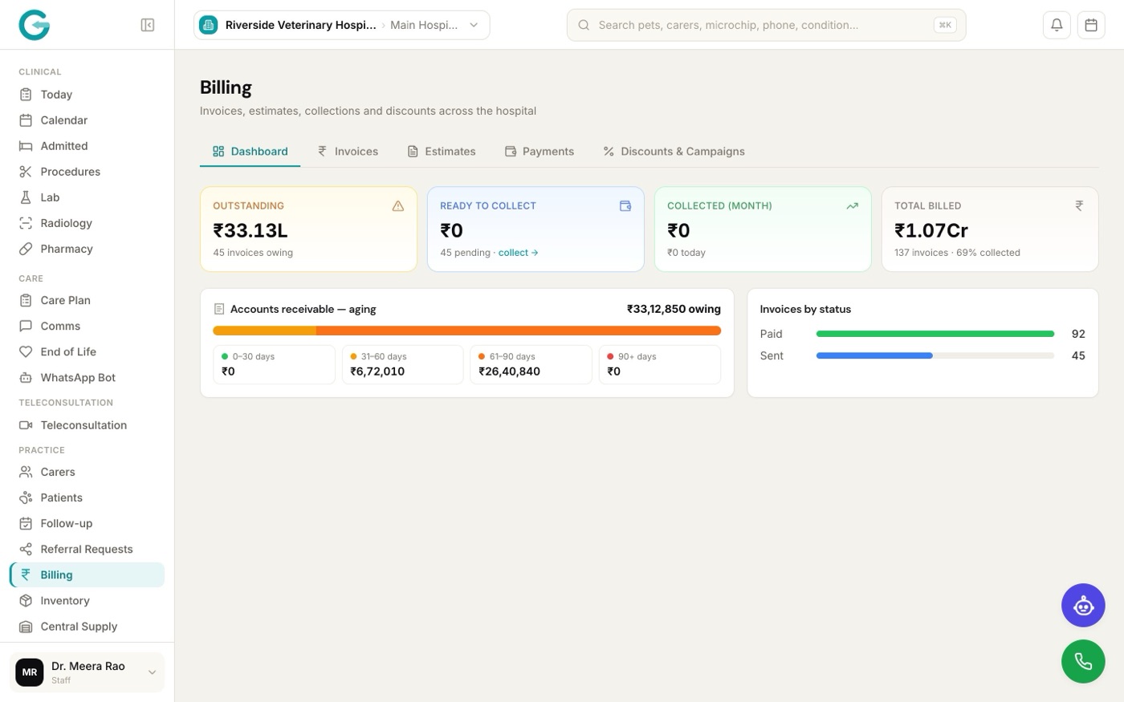Expand Dr. Meera Rao account menu

pyautogui.click(x=87, y=672)
